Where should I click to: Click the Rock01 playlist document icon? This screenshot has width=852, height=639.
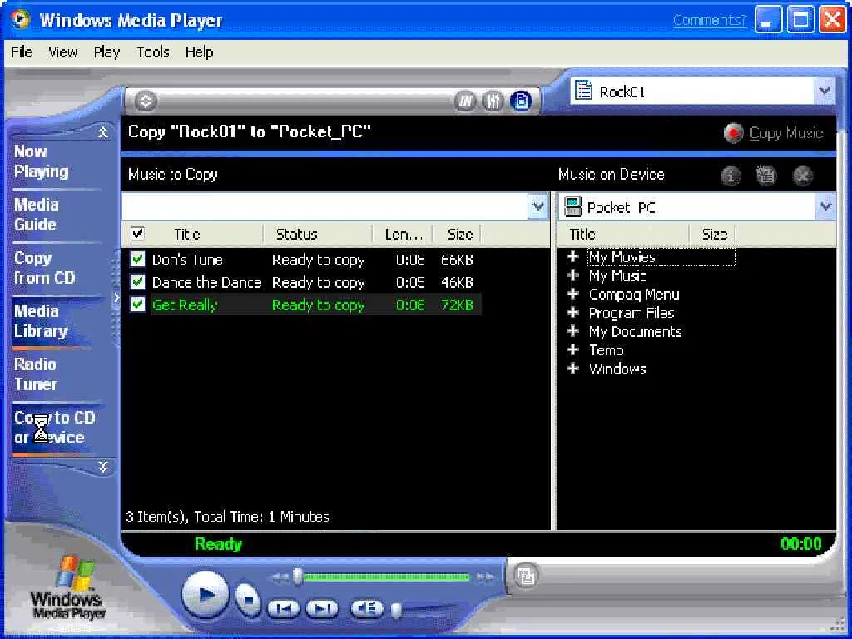point(583,90)
